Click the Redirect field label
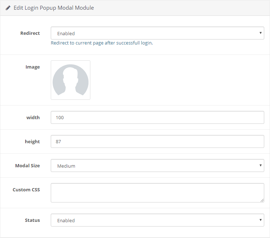Screen dimensions: 270x238 [30, 33]
